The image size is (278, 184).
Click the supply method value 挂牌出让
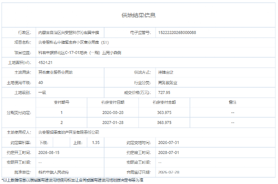166,72
